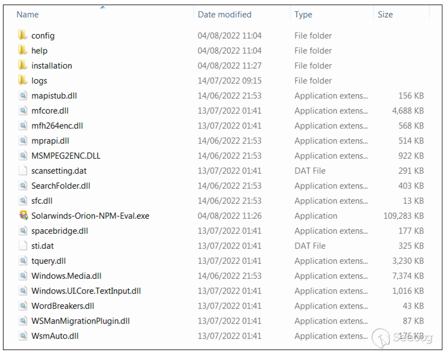This screenshot has width=447, height=352.
Task: Click the tquery.dll file icon
Action: pos(23,261)
